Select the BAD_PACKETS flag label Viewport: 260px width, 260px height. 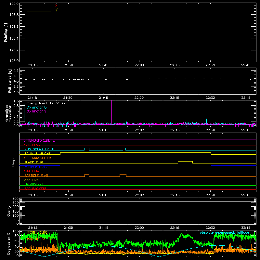35,188
